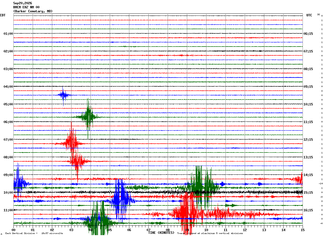Click the Barker Cemetery, MO location text
The image size is (324, 237).
[33, 11]
